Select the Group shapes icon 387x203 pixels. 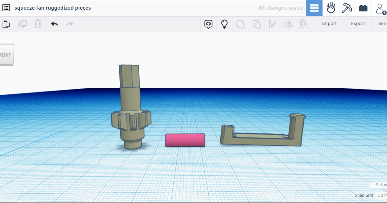[241, 24]
